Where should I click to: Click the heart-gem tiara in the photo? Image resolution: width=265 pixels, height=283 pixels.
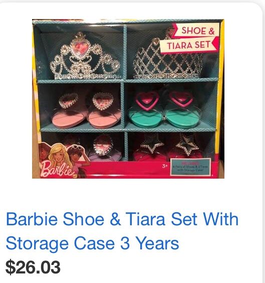pos(85,57)
